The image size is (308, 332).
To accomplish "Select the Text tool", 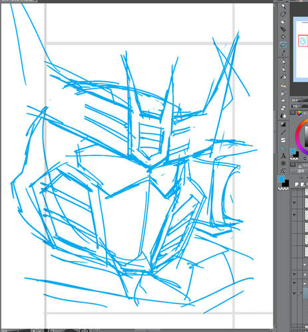I will click(283, 156).
